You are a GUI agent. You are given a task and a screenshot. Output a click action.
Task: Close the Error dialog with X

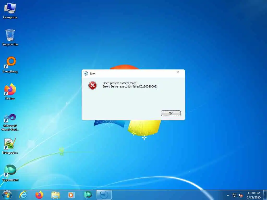click(178, 72)
